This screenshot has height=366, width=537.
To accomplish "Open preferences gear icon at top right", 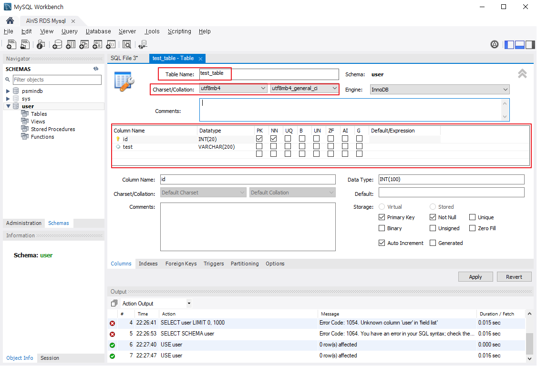I will pyautogui.click(x=495, y=44).
